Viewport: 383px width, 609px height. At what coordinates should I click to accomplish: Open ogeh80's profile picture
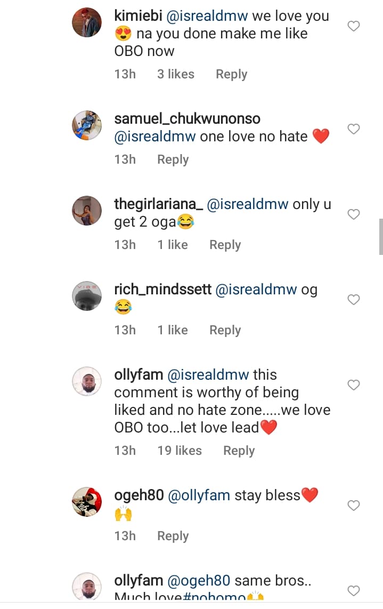(87, 502)
